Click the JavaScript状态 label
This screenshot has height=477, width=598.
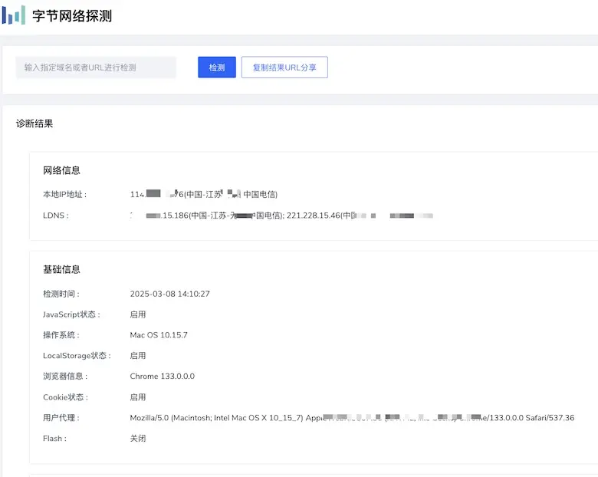coord(71,314)
